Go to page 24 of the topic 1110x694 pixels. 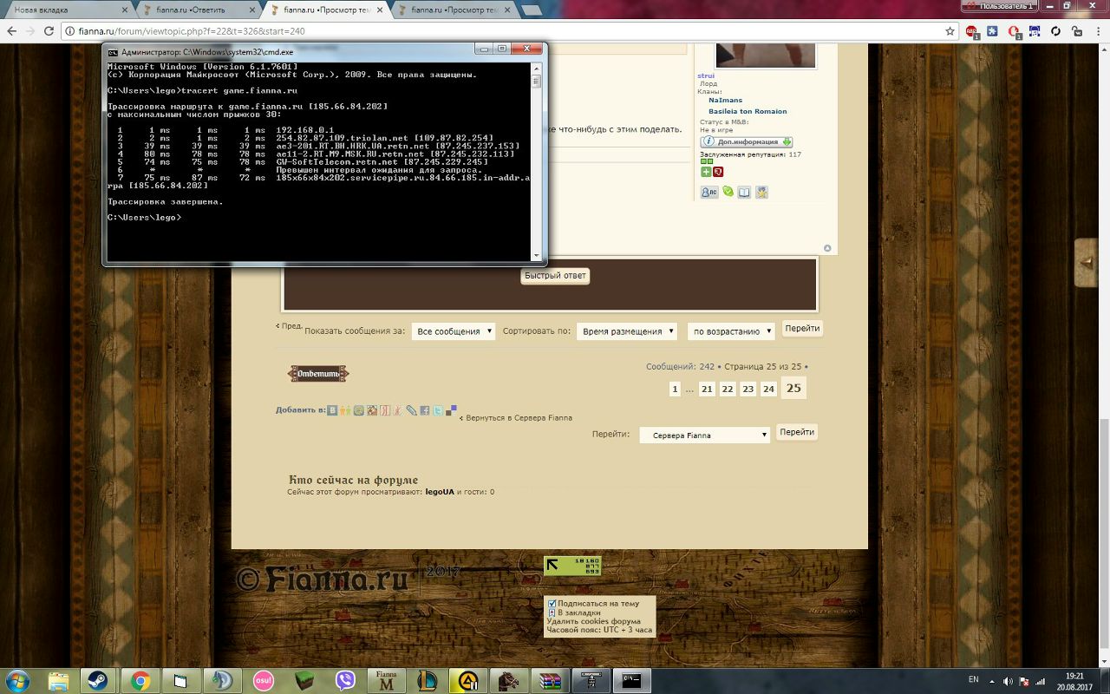coord(767,390)
